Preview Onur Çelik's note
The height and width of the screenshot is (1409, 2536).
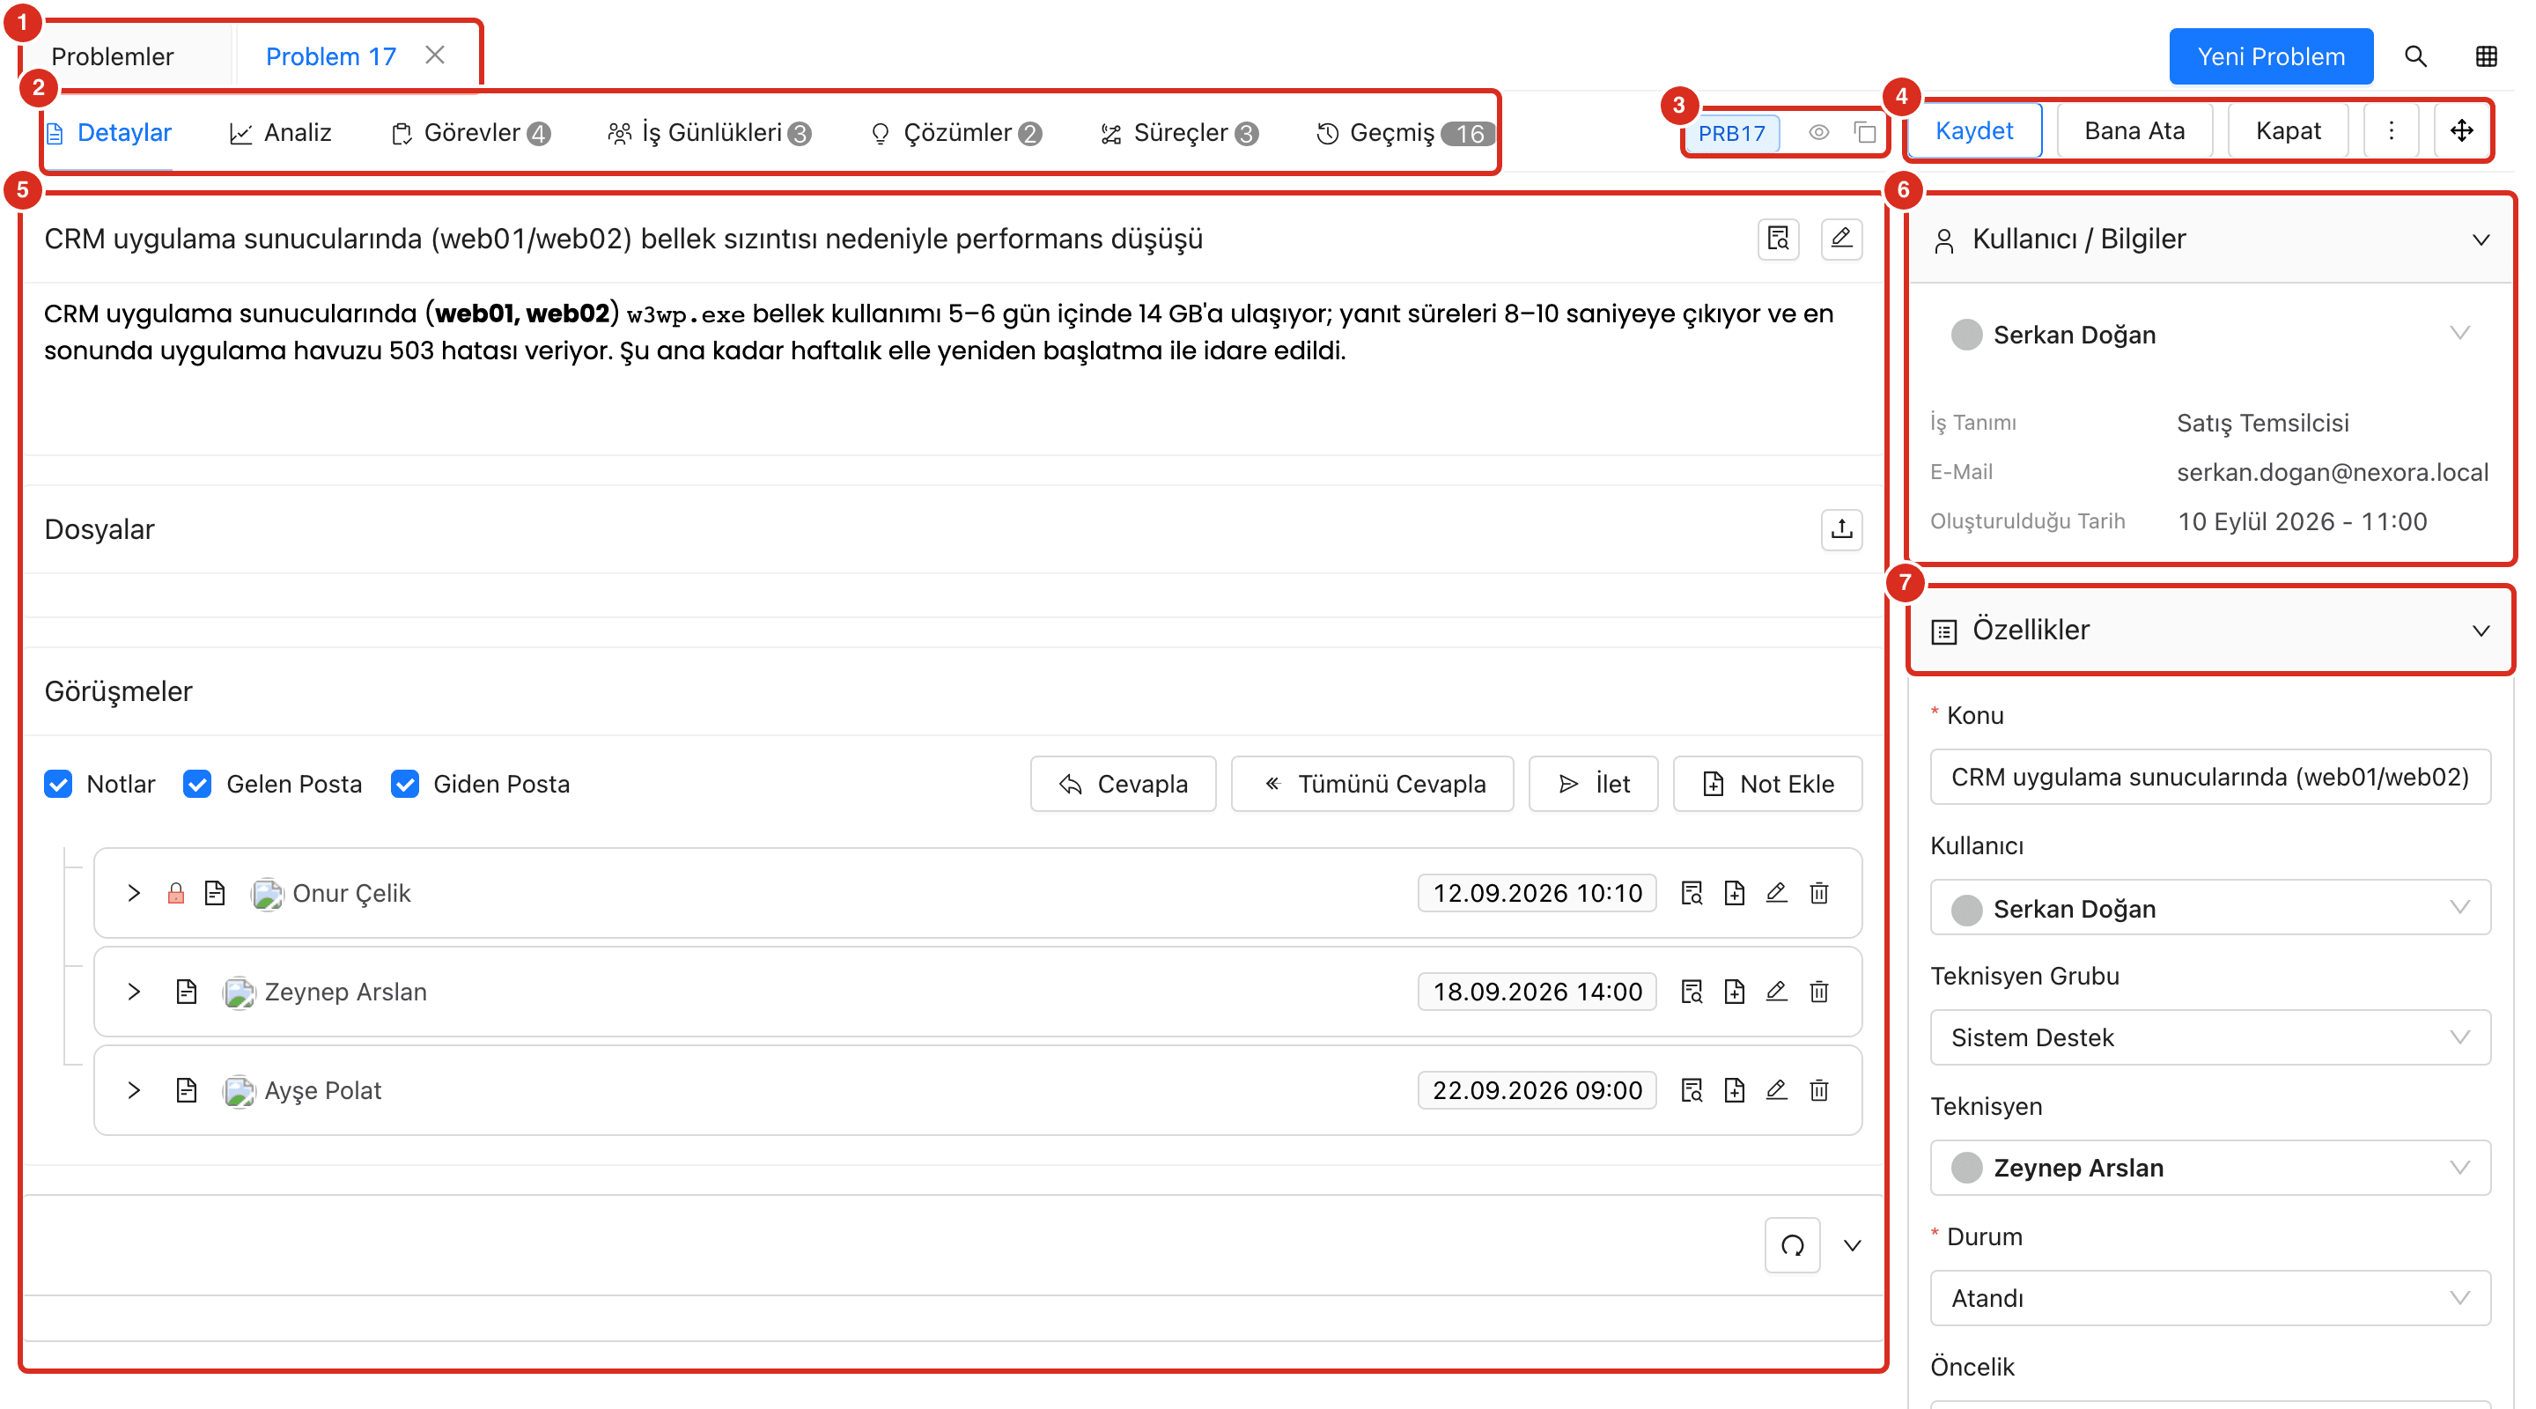tap(1692, 893)
